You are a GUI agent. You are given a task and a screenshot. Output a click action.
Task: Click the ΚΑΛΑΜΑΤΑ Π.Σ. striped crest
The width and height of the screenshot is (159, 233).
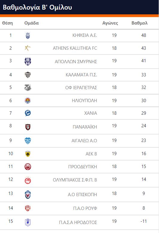click(28, 75)
